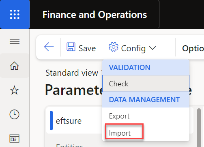Open Favorites star icon
This screenshot has height=147, width=204.
15,90
